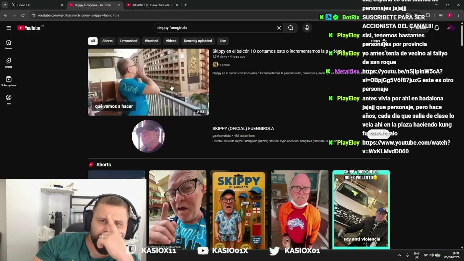
Task: Open YouTube notifications bell
Action: (x=437, y=28)
